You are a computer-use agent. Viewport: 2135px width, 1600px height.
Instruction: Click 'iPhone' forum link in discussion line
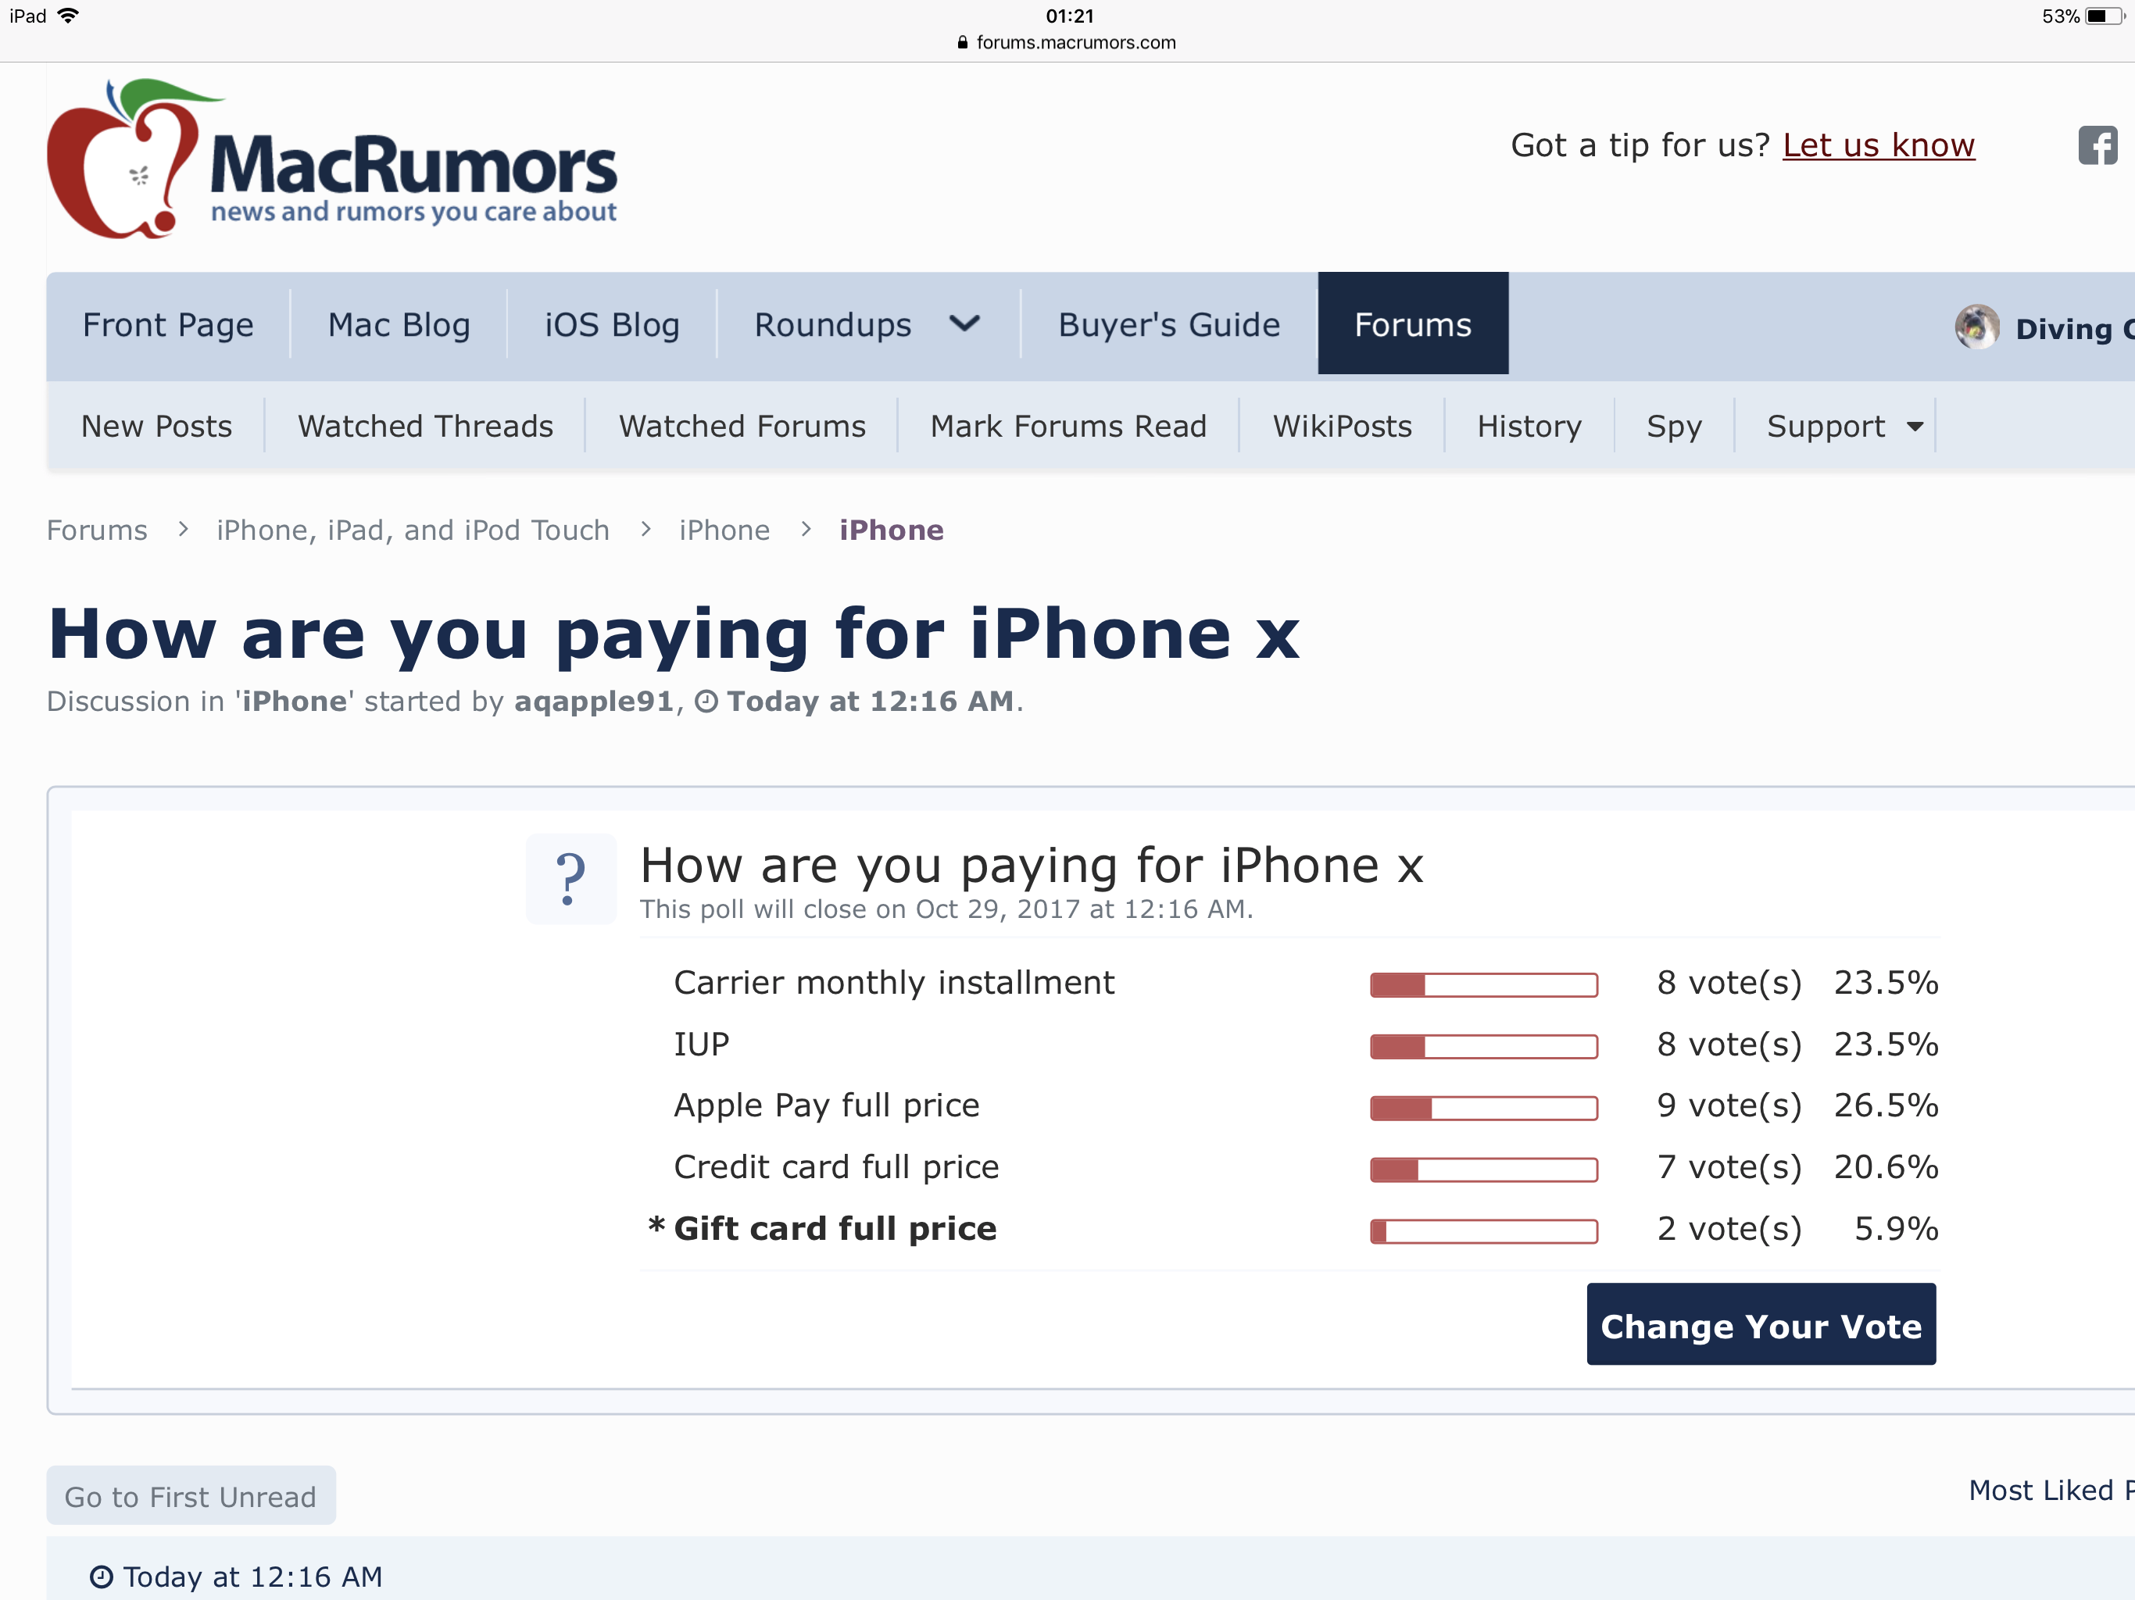pyautogui.click(x=295, y=702)
